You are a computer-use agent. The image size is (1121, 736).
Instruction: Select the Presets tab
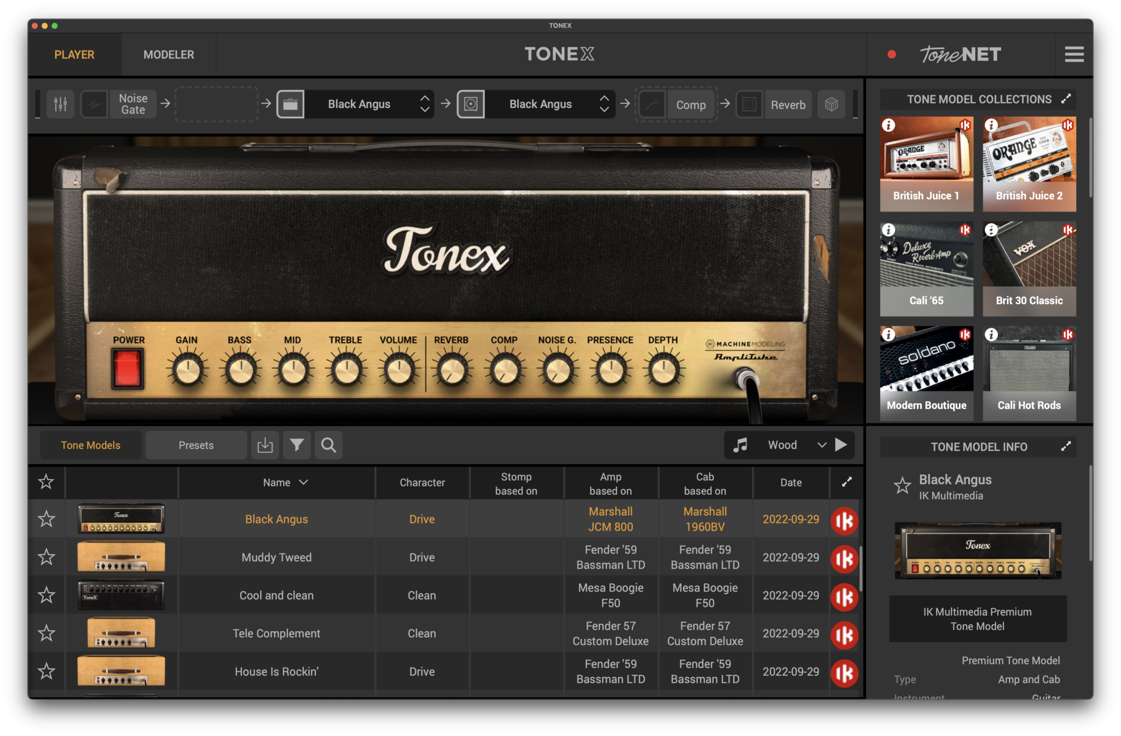point(196,445)
